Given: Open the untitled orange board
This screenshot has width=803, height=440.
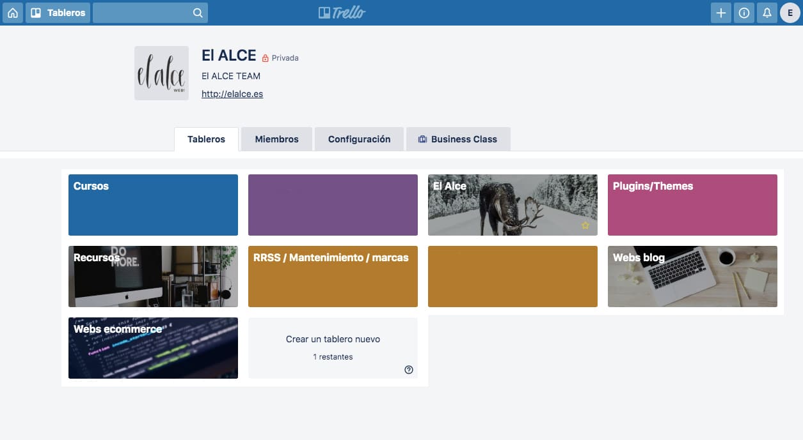Looking at the screenshot, I should (x=513, y=277).
